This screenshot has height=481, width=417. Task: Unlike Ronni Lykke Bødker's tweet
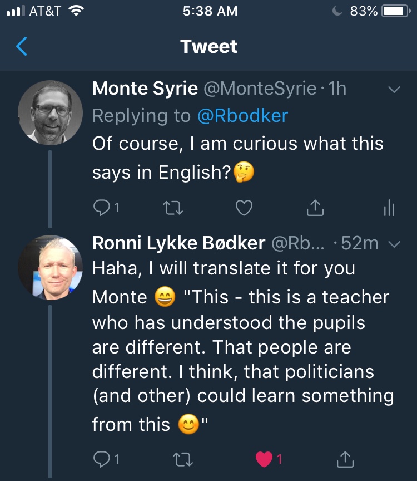pyautogui.click(x=264, y=459)
